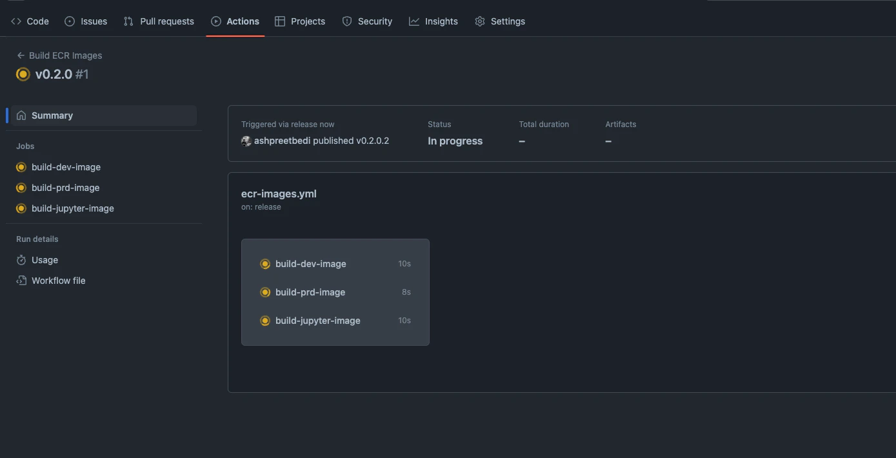Click the build-dev-image node in the workflow graph
The width and height of the screenshot is (896, 458).
pos(310,263)
